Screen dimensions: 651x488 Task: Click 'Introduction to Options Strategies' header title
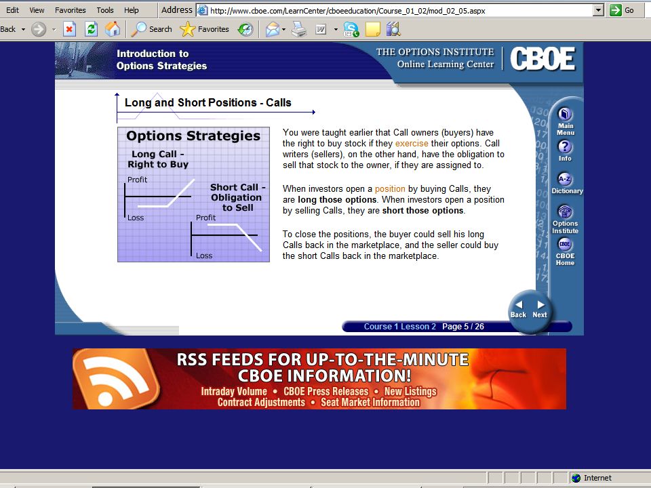point(161,60)
